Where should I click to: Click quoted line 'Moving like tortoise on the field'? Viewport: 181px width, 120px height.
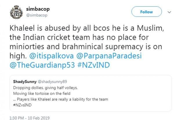coord(42,93)
